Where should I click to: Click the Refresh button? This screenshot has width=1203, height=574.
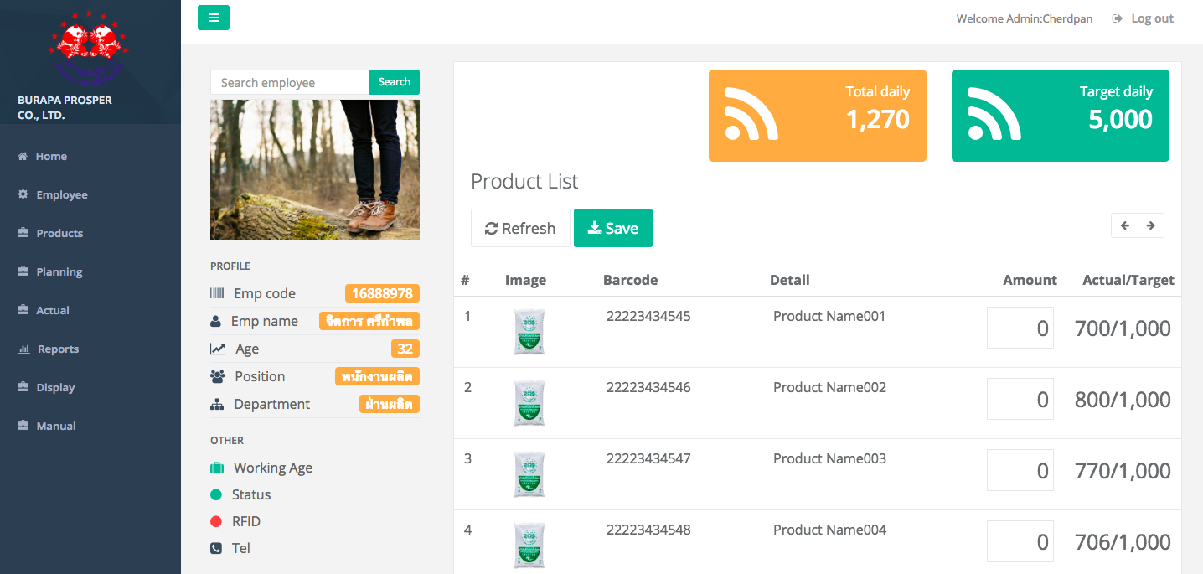click(x=520, y=228)
